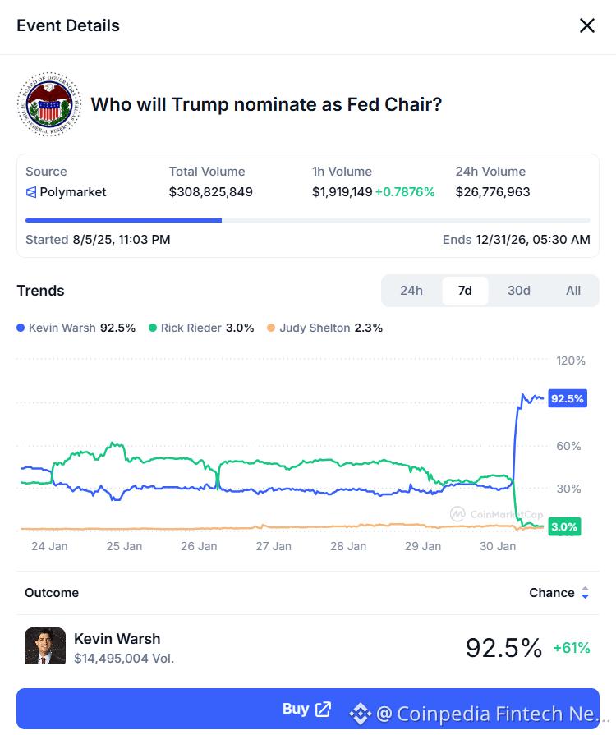The width and height of the screenshot is (616, 735).
Task: Show the 30d trend range
Action: 519,291
